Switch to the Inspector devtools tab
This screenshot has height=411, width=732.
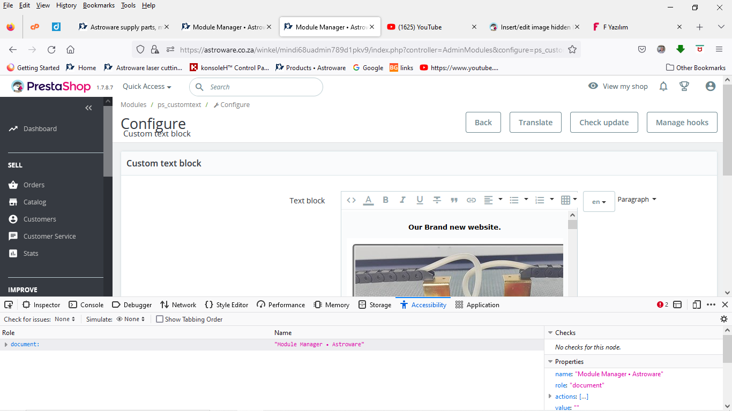41,305
